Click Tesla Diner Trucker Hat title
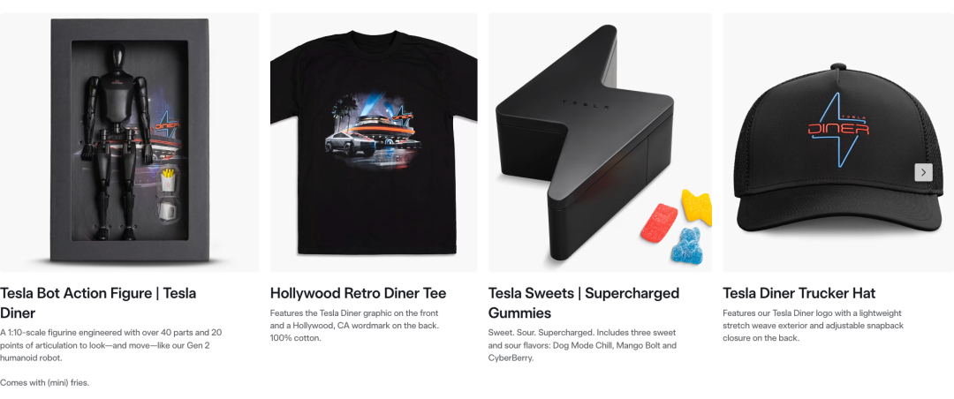This screenshot has width=954, height=399. (x=799, y=293)
